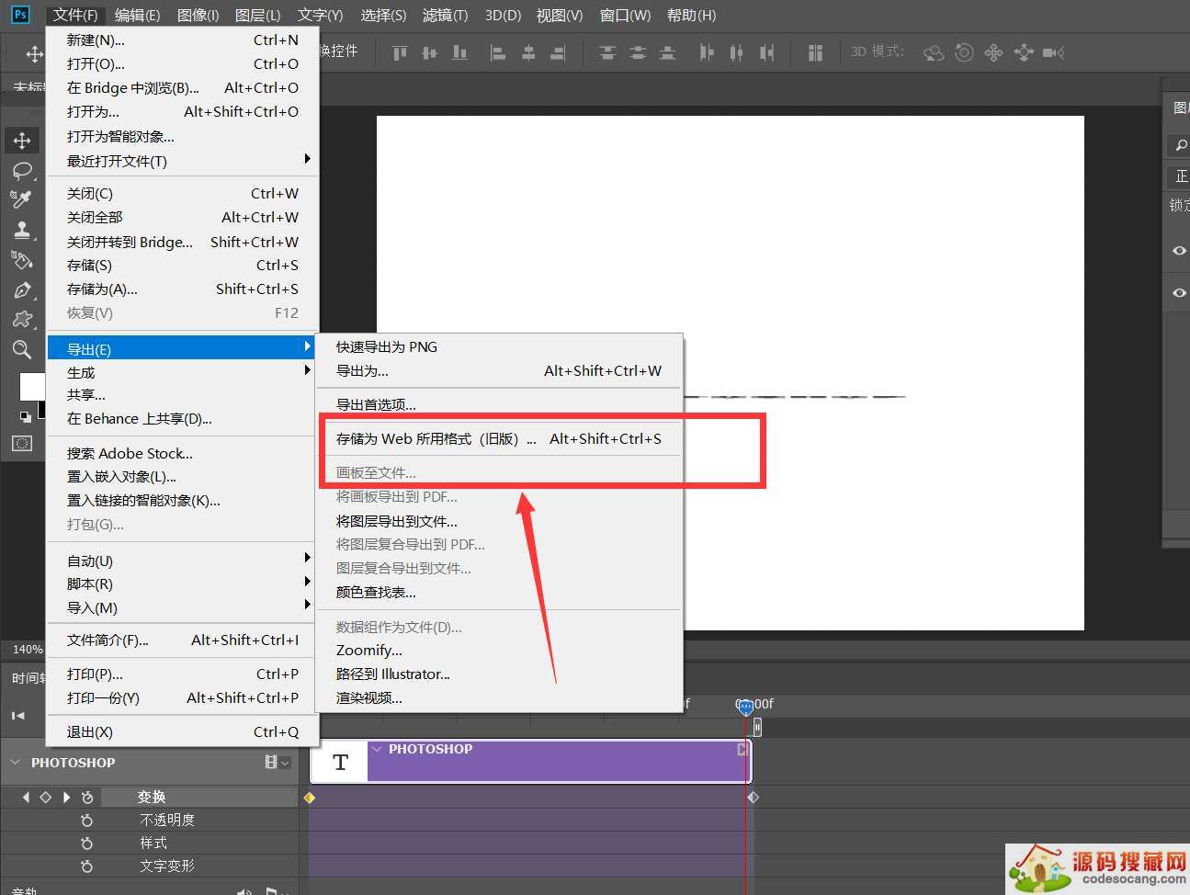Open 图像 menu in menu bar
The height and width of the screenshot is (895, 1190).
pos(198,15)
